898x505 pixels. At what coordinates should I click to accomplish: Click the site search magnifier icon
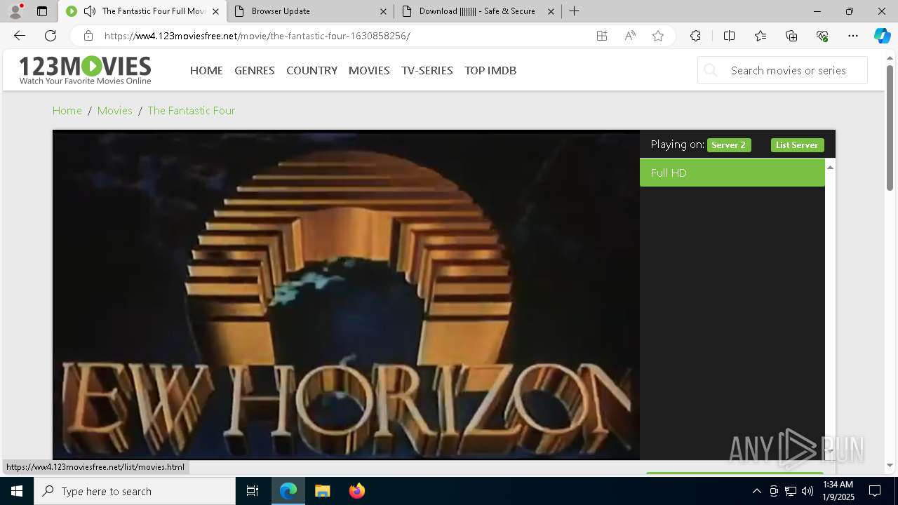(711, 70)
